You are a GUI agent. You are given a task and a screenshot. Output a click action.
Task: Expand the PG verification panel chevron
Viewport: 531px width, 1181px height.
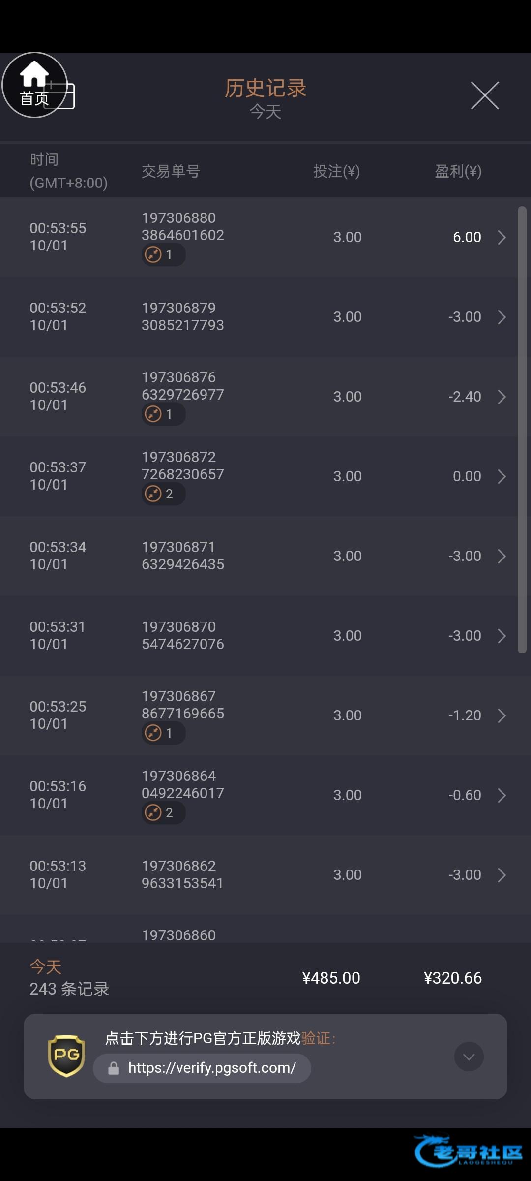469,1057
